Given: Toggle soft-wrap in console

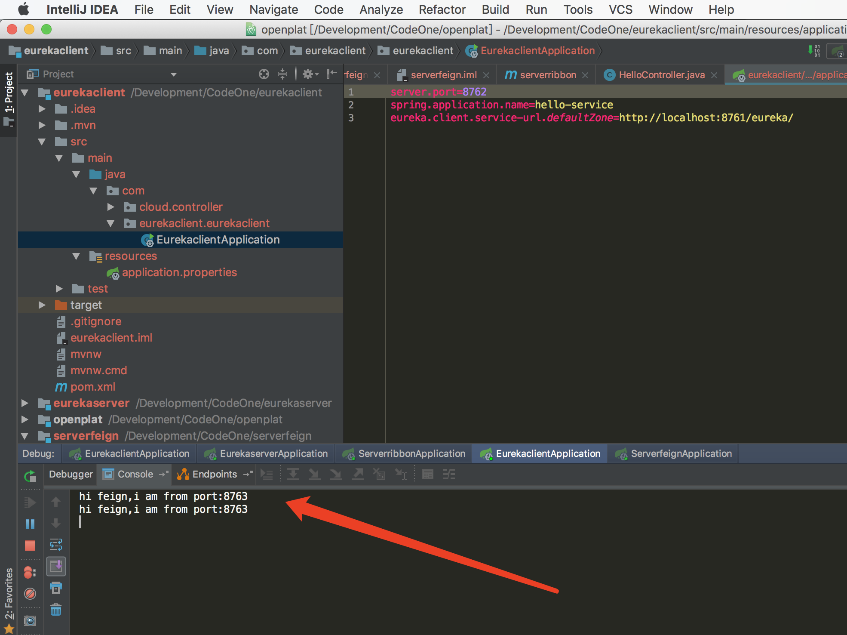Looking at the screenshot, I should pos(56,545).
